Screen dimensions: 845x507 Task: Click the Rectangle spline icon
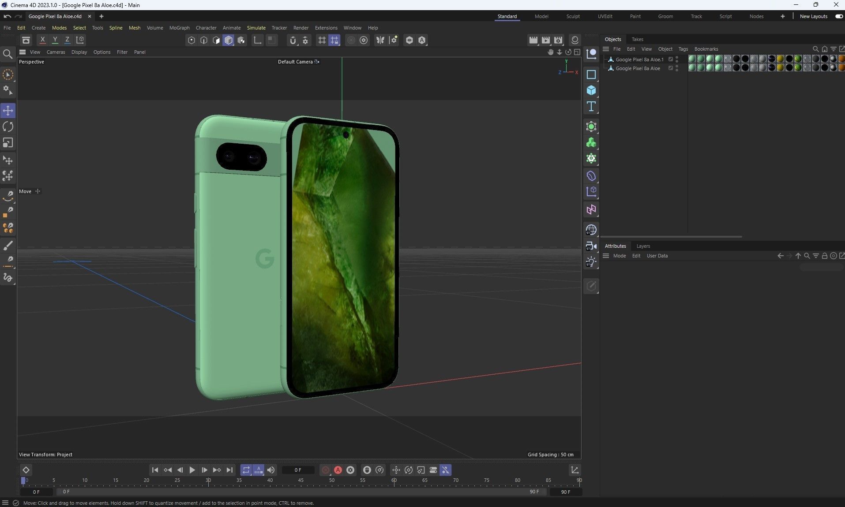[591, 75]
